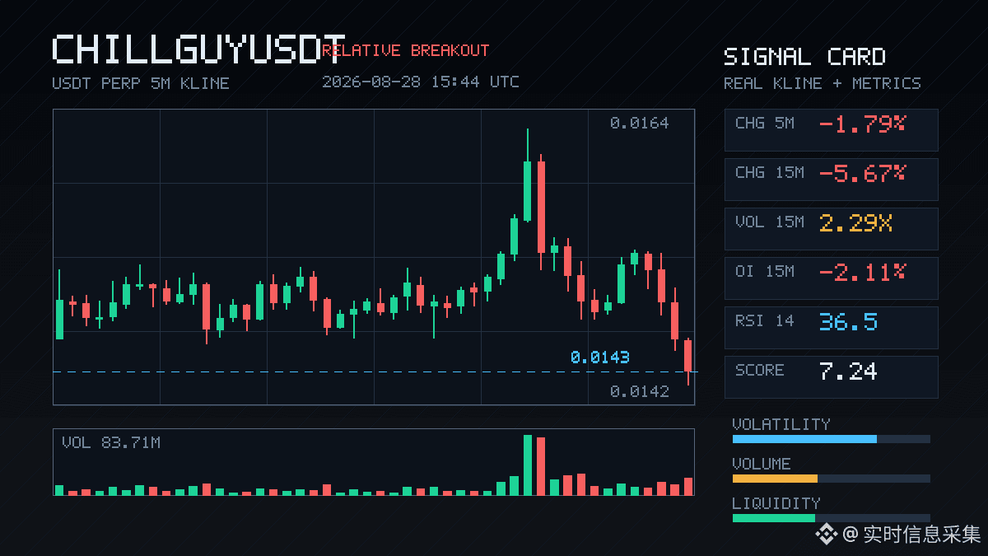This screenshot has height=556, width=988.
Task: Click the OI 15M label
Action: (x=765, y=271)
